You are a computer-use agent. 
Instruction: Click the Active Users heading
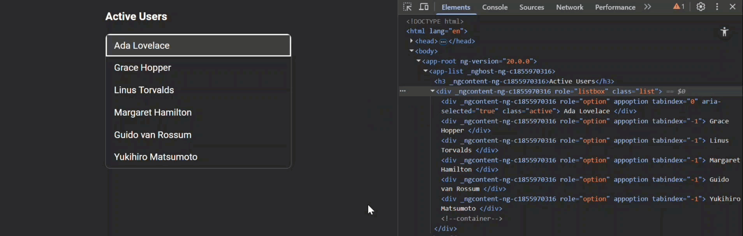pos(136,16)
